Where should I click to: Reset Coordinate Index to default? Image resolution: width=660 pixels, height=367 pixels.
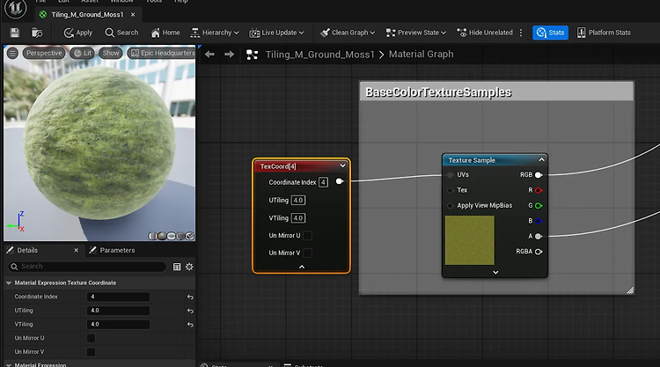(190, 297)
